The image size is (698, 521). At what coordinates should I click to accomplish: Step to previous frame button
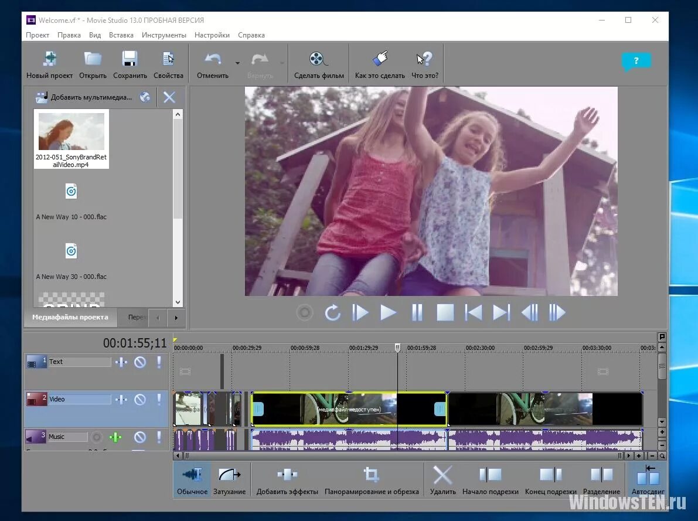click(x=529, y=312)
